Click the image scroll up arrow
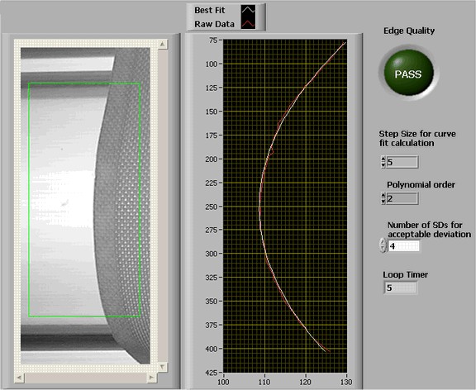 coord(163,45)
